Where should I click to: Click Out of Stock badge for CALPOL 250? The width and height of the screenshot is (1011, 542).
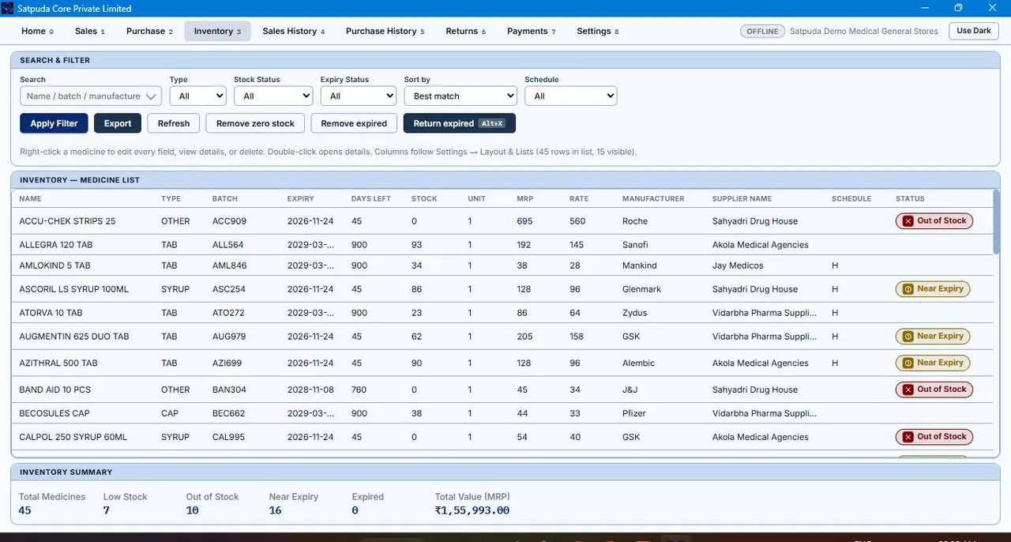pos(934,437)
